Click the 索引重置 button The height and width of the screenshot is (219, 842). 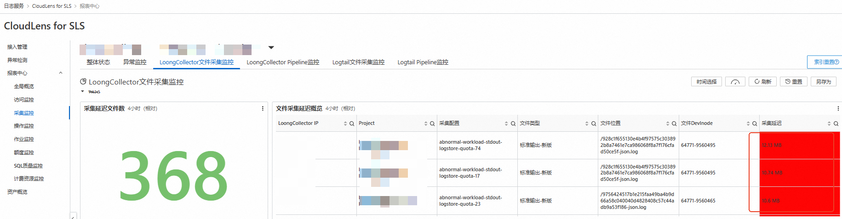[824, 62]
